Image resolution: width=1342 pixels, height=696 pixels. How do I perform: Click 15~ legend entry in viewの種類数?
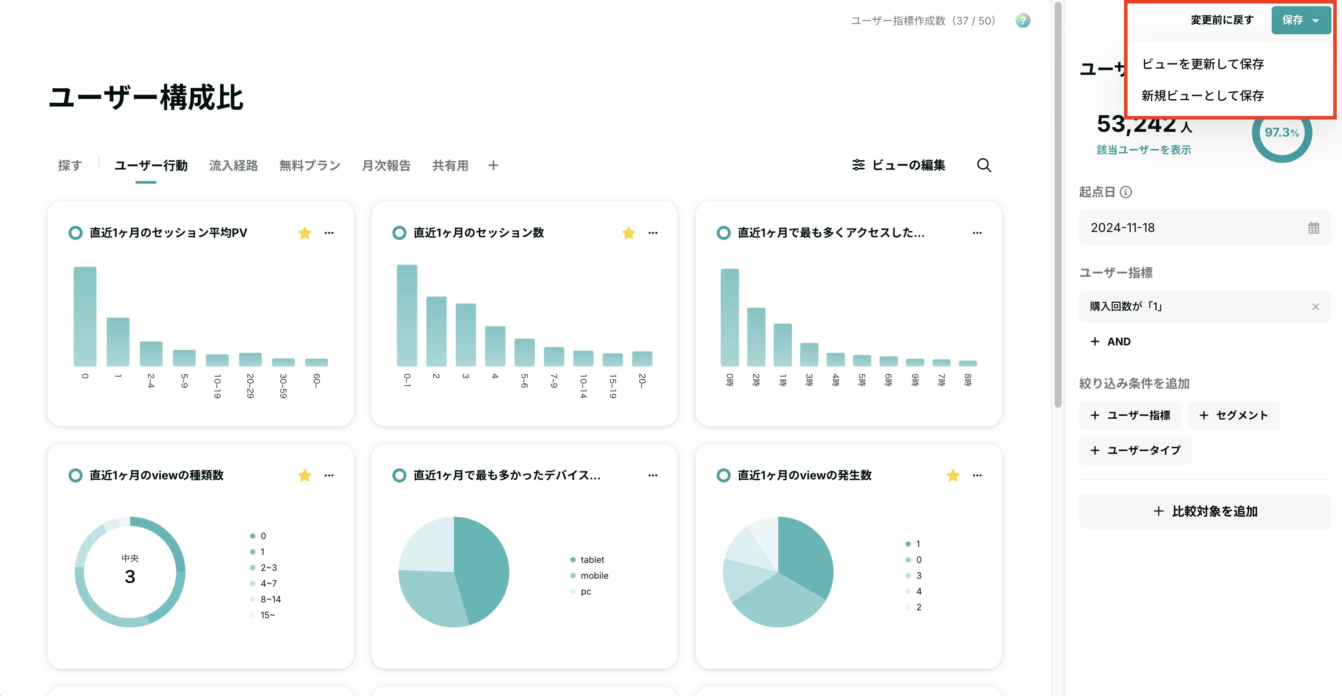(263, 615)
